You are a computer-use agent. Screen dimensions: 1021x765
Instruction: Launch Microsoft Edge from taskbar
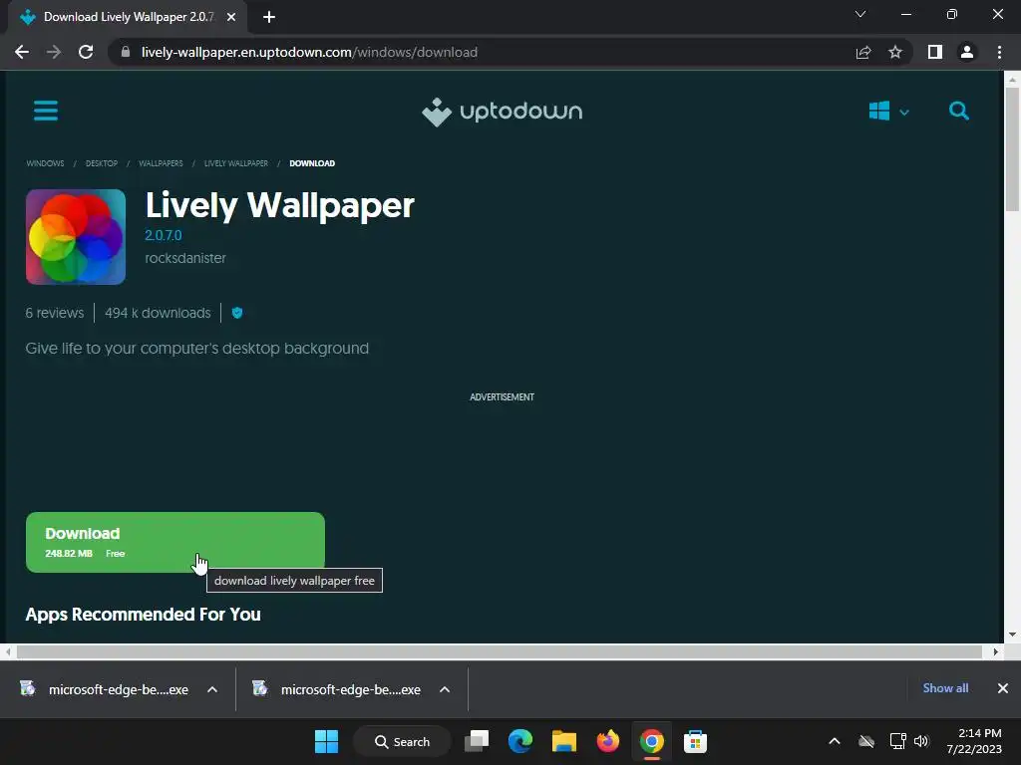(520, 741)
